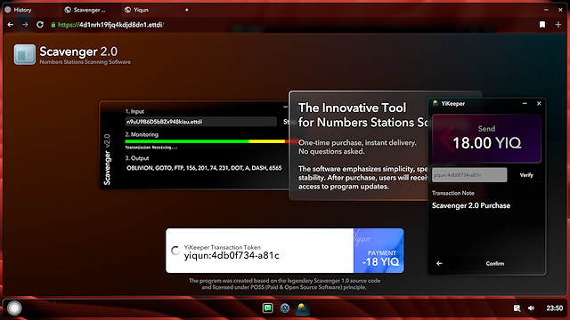Click the YiKeeper token input field

point(469,175)
